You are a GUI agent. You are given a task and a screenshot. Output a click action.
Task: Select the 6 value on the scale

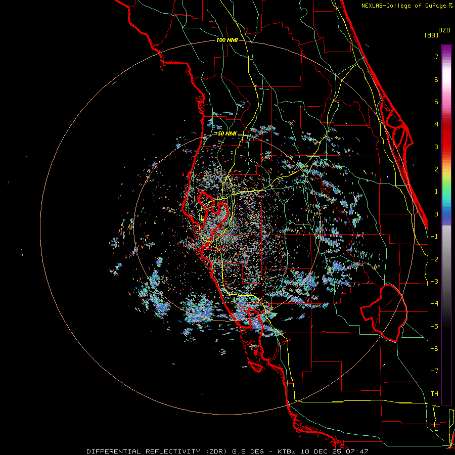point(436,79)
